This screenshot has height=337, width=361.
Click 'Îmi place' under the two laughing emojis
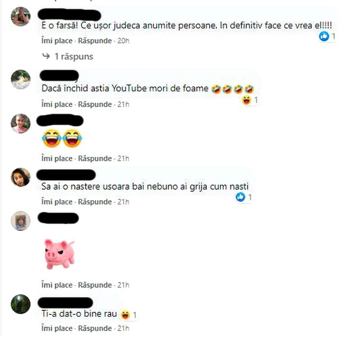(57, 158)
